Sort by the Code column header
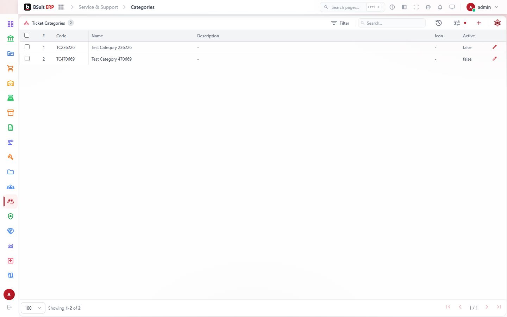The height and width of the screenshot is (317, 507). (x=61, y=36)
